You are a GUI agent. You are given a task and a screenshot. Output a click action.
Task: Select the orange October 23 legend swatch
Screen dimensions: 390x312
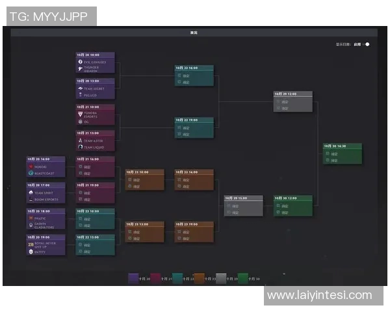point(200,278)
